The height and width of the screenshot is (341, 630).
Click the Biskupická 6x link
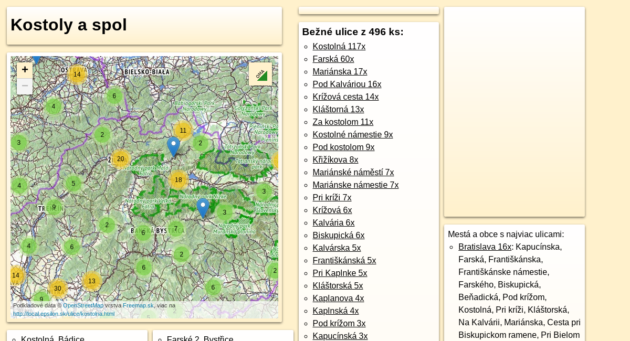pyautogui.click(x=338, y=235)
